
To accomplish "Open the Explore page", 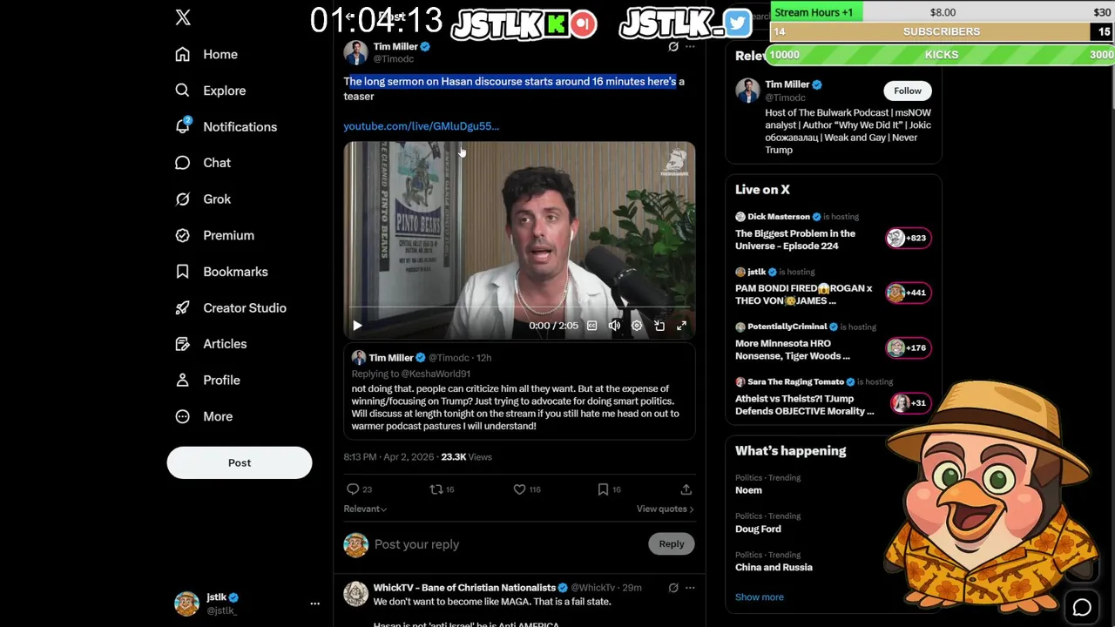I will tap(210, 91).
